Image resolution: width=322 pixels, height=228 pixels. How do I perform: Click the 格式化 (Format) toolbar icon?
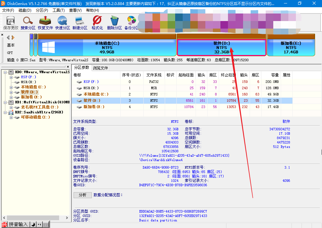coord(97,22)
